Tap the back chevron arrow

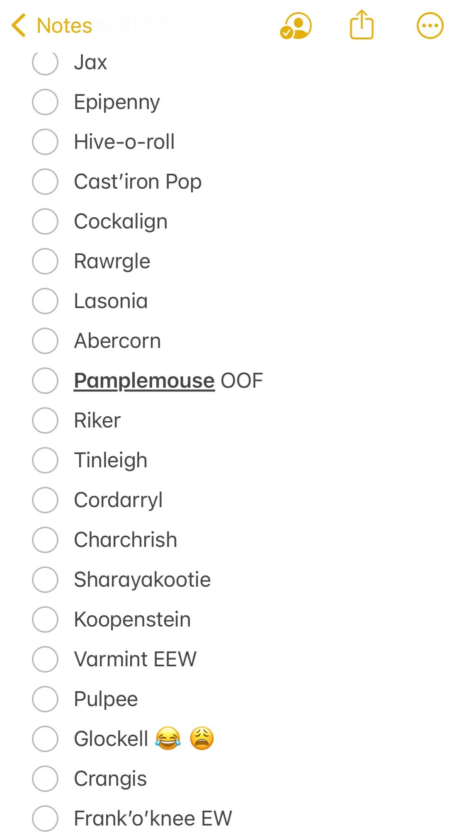click(17, 25)
